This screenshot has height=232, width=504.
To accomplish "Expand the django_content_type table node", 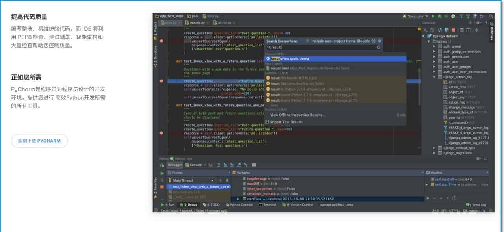I will (x=434, y=148).
